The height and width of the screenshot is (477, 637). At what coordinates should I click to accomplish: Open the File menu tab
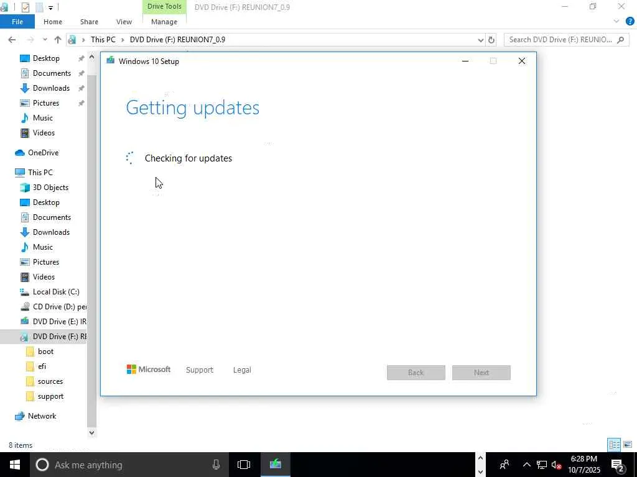pyautogui.click(x=17, y=22)
